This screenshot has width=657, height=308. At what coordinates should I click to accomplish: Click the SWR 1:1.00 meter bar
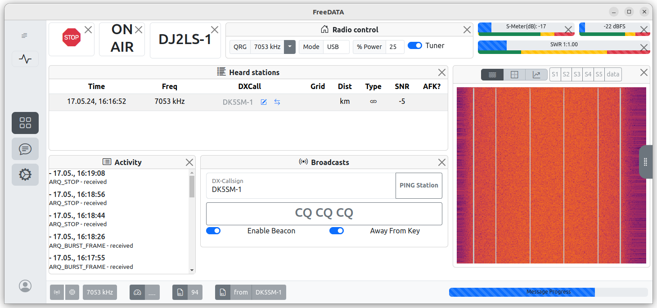(564, 47)
